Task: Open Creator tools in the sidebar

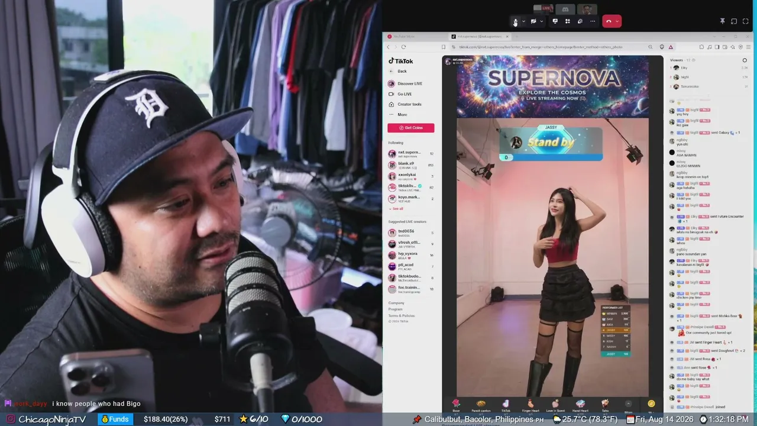Action: click(405, 104)
